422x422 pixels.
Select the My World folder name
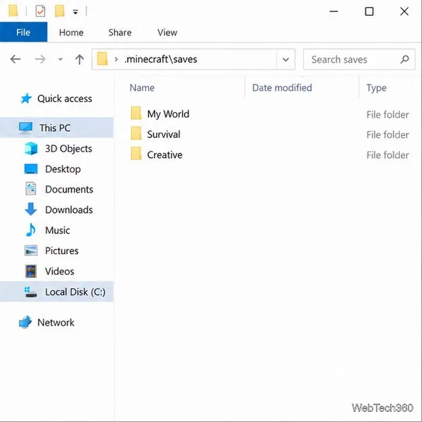click(x=168, y=114)
